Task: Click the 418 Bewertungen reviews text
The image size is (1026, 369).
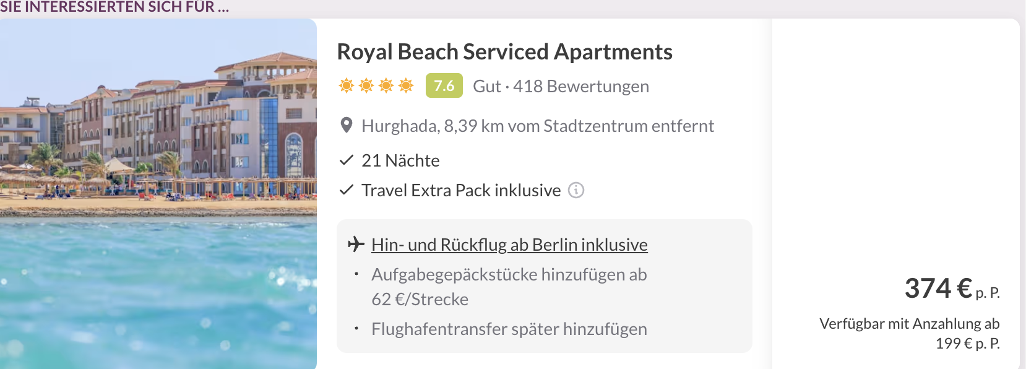Action: click(x=580, y=86)
